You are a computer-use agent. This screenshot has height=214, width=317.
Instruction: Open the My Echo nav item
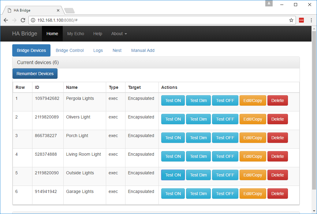[76, 34]
